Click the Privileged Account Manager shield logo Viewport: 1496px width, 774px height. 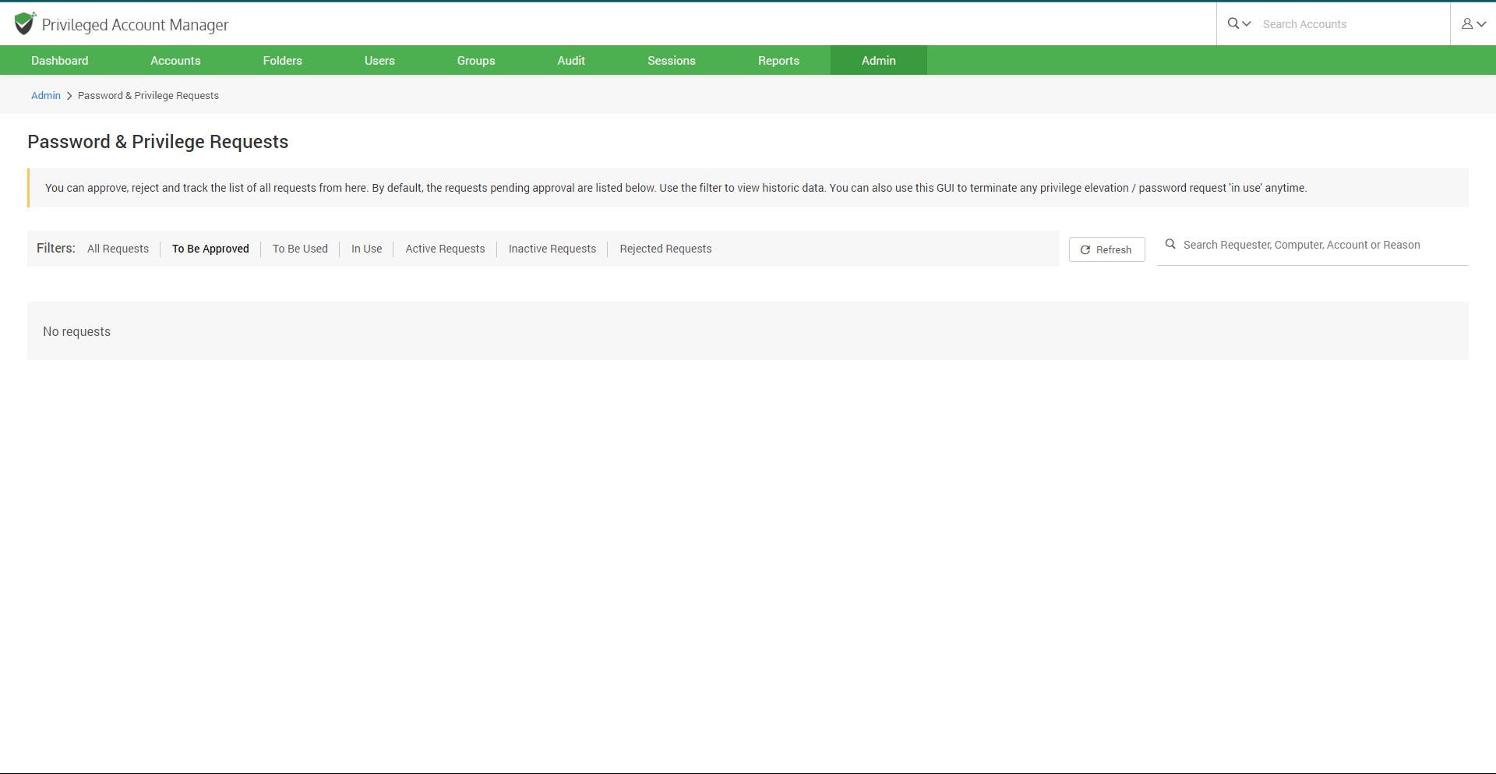(x=25, y=23)
